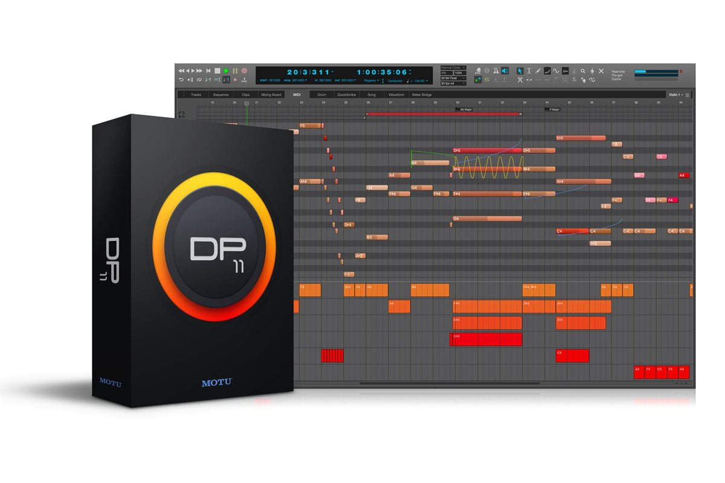The image size is (725, 483).
Task: Click the waveform icon in lower tool row
Action: pos(592,80)
